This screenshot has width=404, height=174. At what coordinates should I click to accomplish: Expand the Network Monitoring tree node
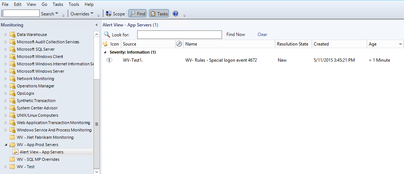[x=6, y=79]
